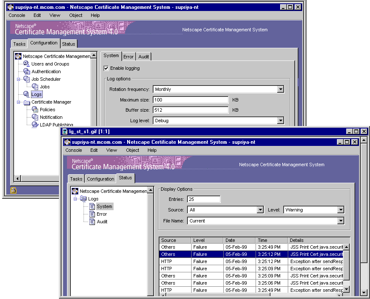Viewport: 370px width, 299px height.
Task: Collapse the Certificate Manager tree node
Action: point(19,102)
